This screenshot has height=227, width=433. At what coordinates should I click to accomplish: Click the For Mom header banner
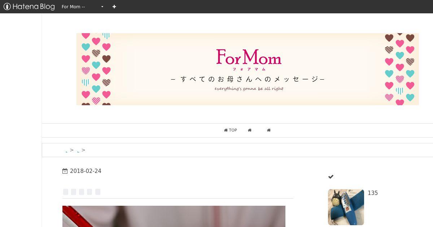pyautogui.click(x=248, y=69)
